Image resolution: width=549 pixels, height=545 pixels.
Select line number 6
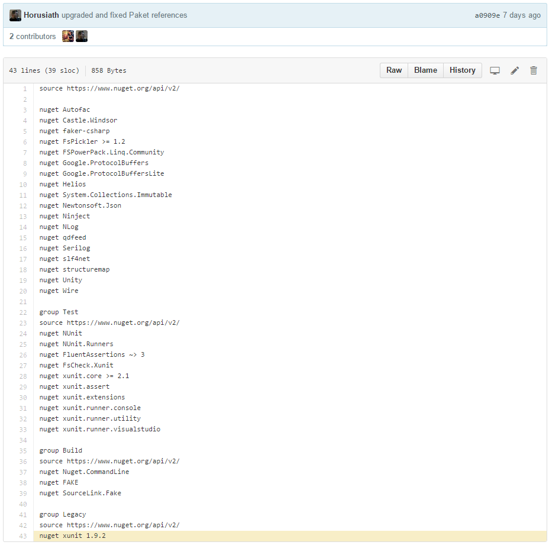(25, 142)
